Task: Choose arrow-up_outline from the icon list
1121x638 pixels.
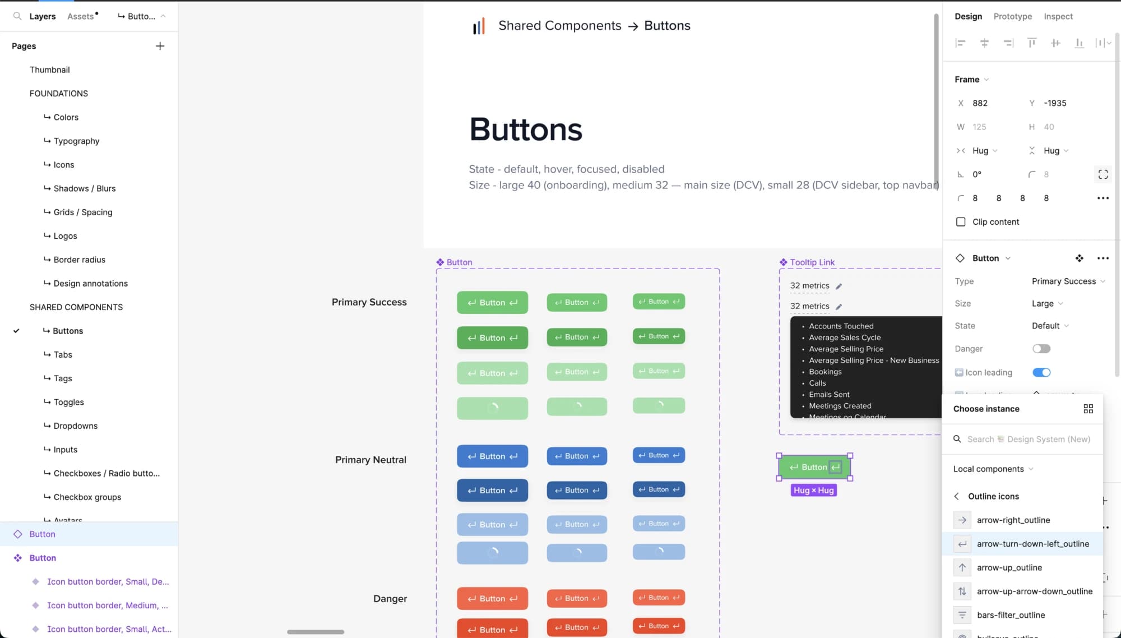Action: [x=1022, y=567]
